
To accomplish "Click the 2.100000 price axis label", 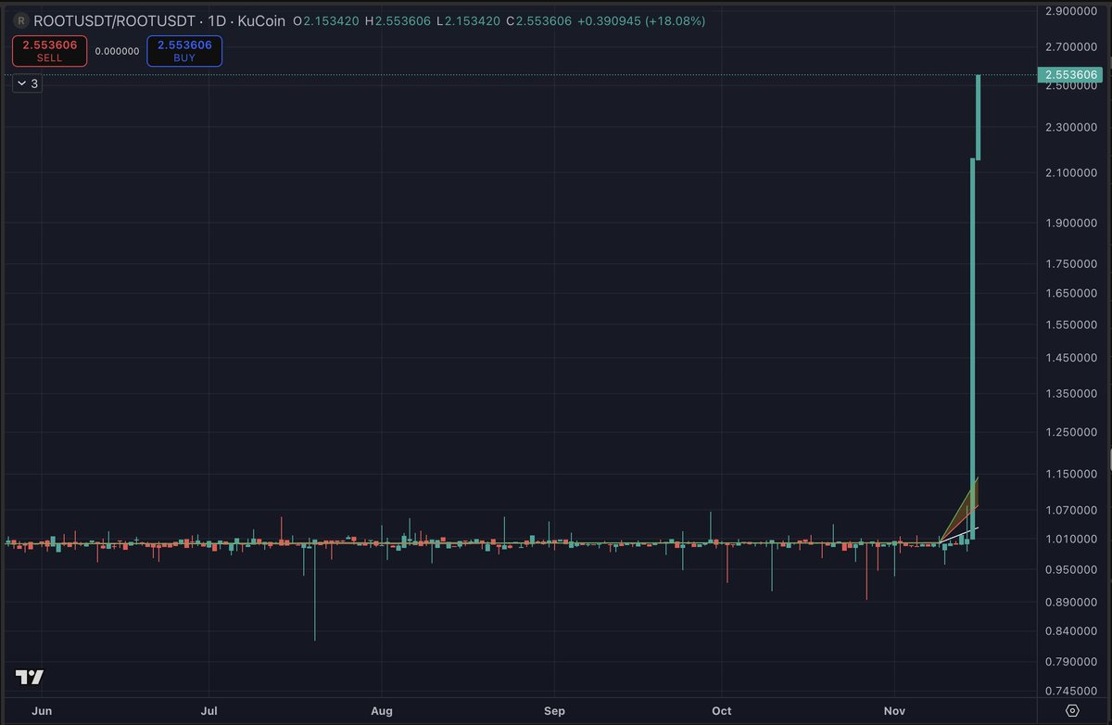I will click(x=1071, y=173).
